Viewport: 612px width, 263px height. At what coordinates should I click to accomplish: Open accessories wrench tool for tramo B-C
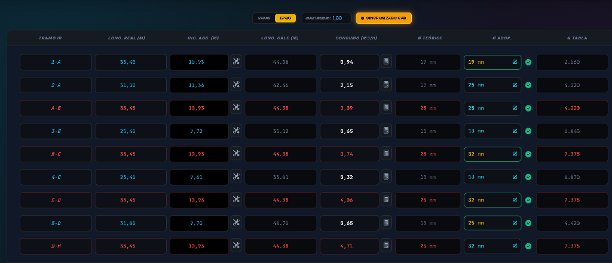tap(235, 153)
